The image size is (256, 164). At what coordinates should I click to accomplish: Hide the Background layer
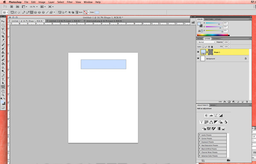(x=198, y=58)
